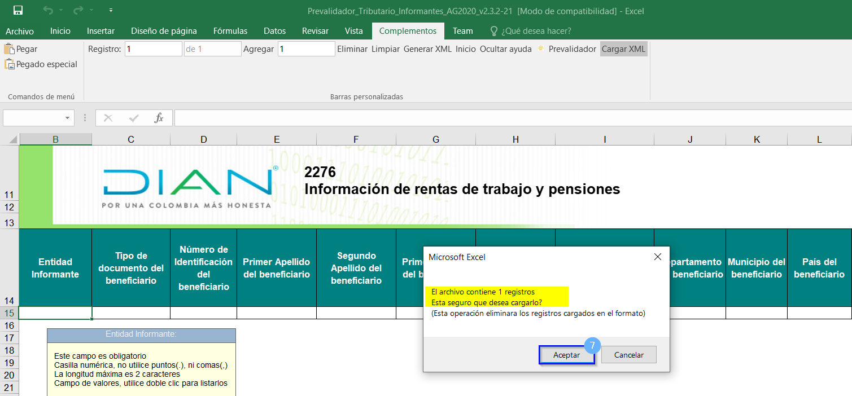Click the Redo arrow icon
Viewport: 852px width, 396px height.
[79, 10]
